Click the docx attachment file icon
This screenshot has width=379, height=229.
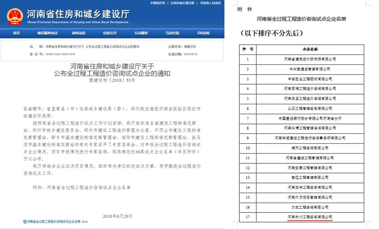pos(25,221)
